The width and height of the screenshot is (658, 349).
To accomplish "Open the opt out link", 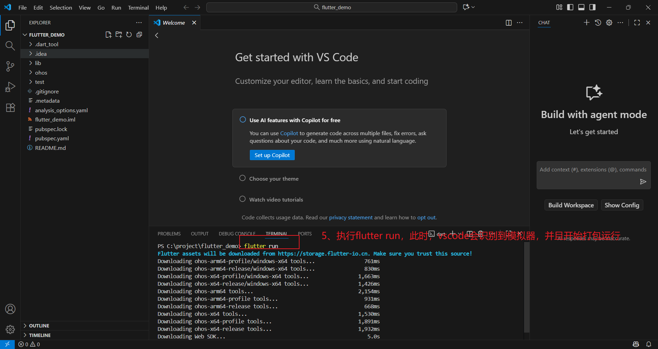I will coord(426,217).
